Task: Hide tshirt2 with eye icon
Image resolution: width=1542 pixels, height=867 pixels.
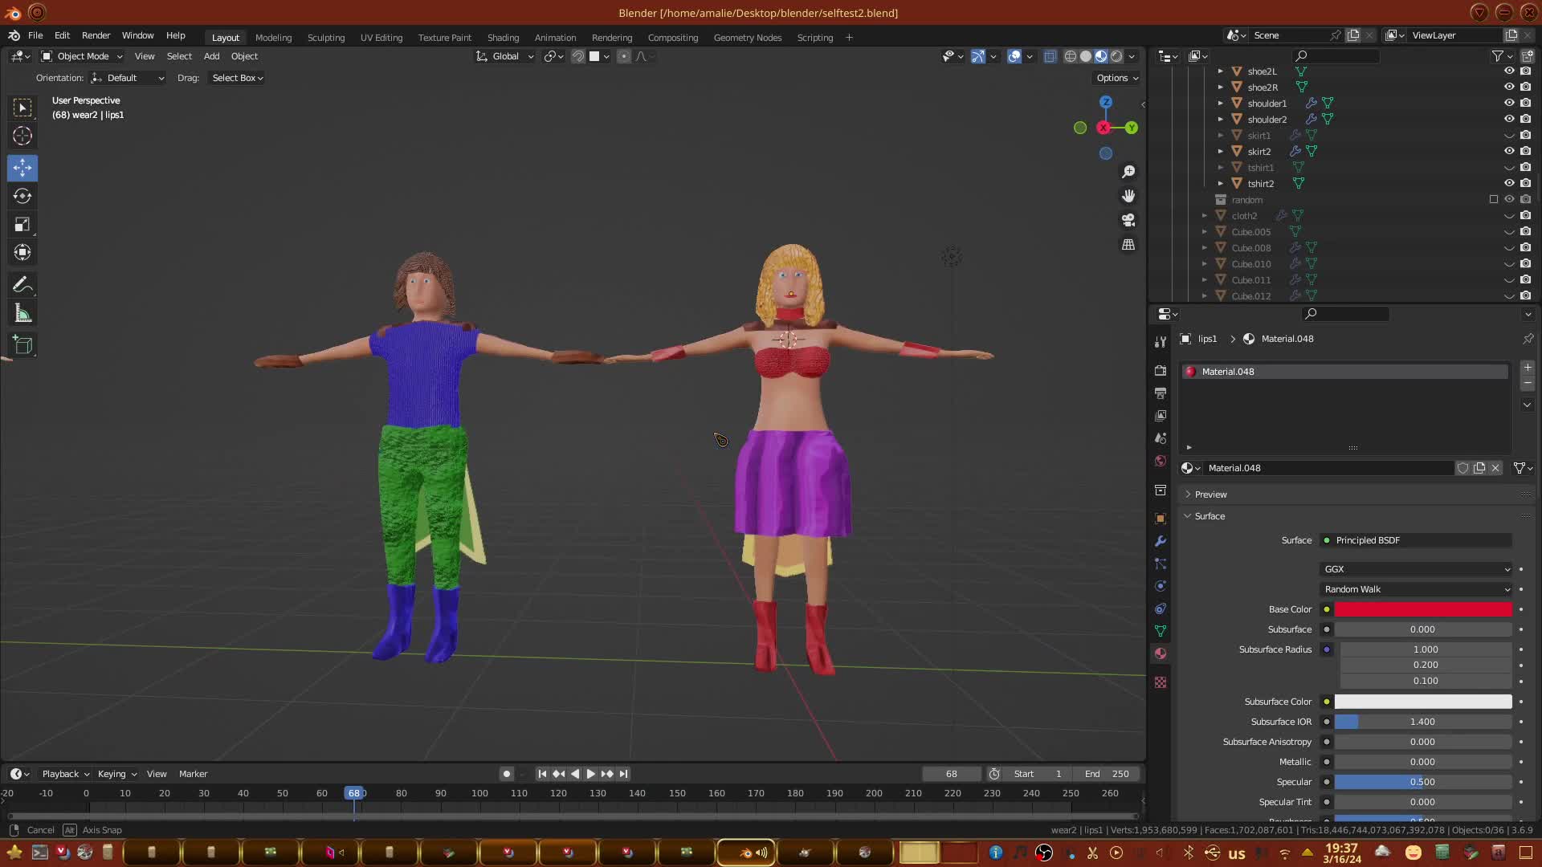Action: (x=1509, y=183)
